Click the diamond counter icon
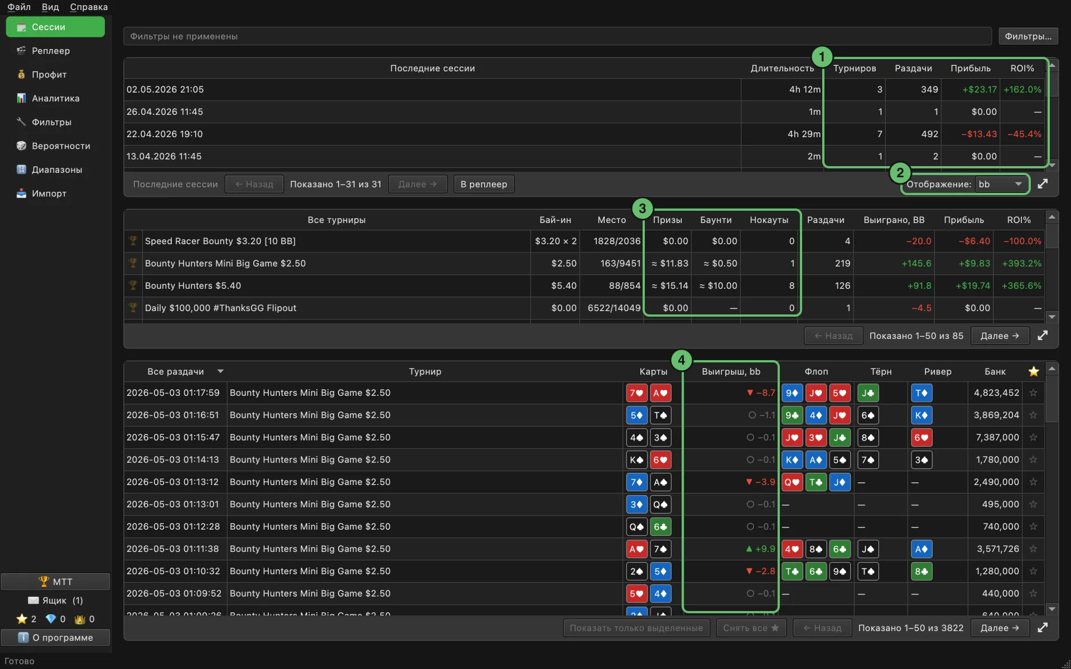This screenshot has width=1071, height=669. (51, 619)
